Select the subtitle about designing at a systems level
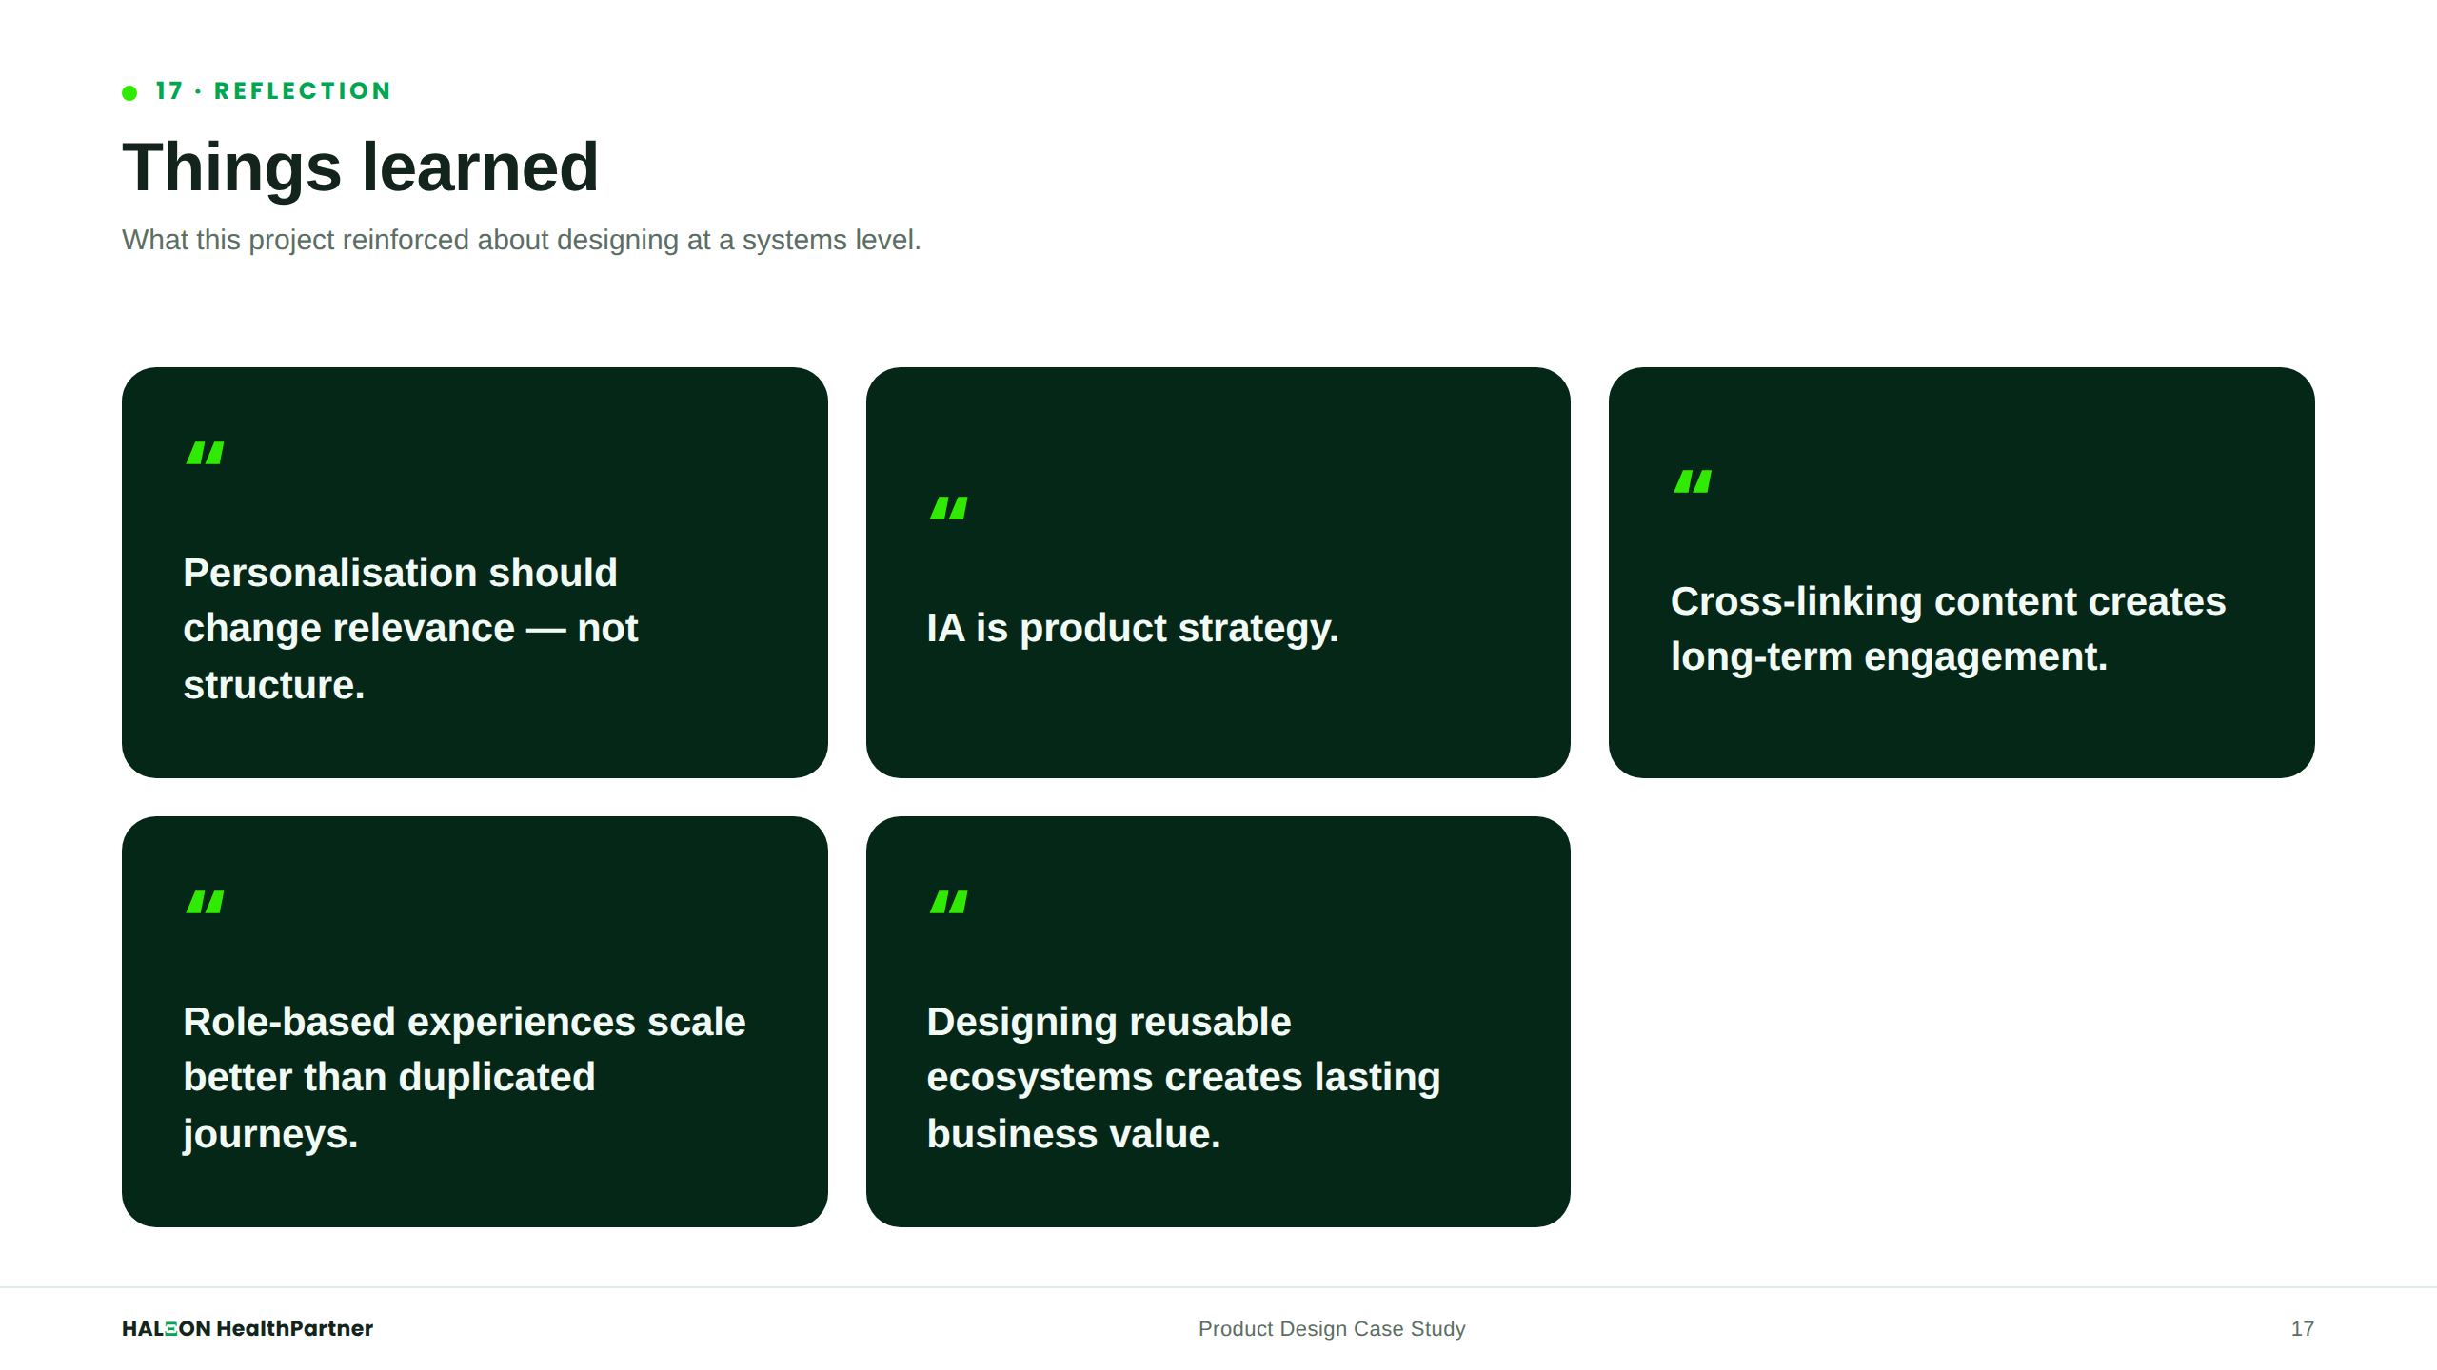 521,240
